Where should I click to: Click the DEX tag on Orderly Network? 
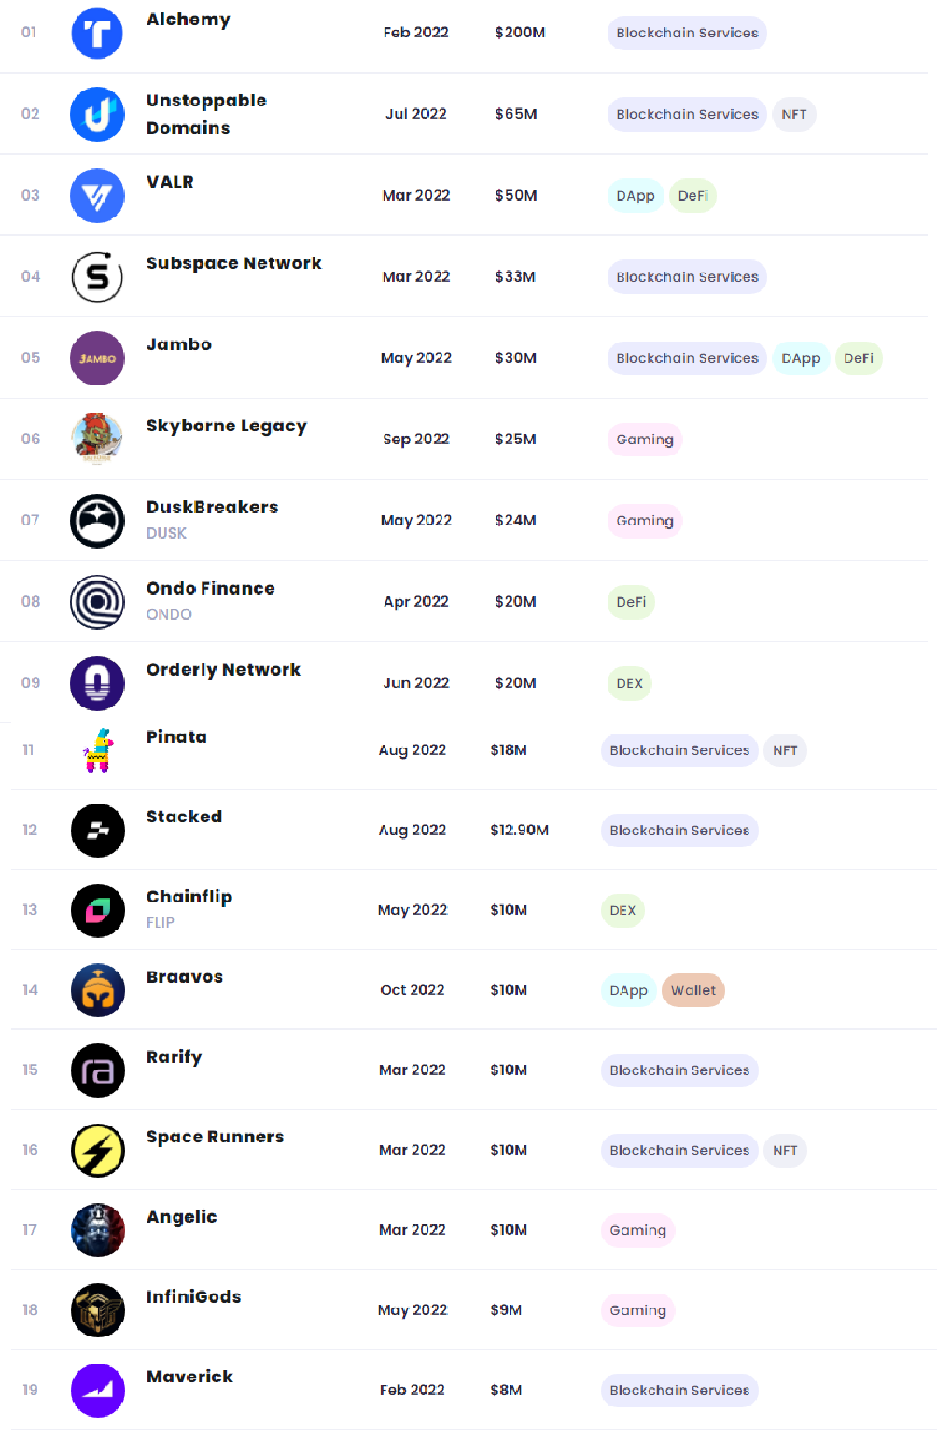click(629, 683)
